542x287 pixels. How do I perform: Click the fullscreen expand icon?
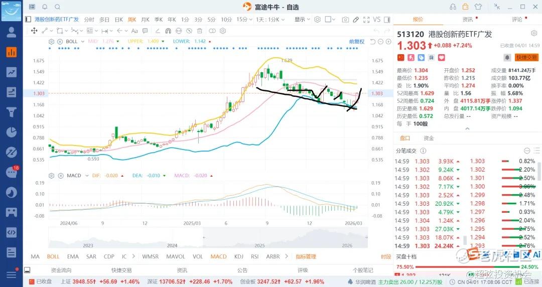(366, 20)
